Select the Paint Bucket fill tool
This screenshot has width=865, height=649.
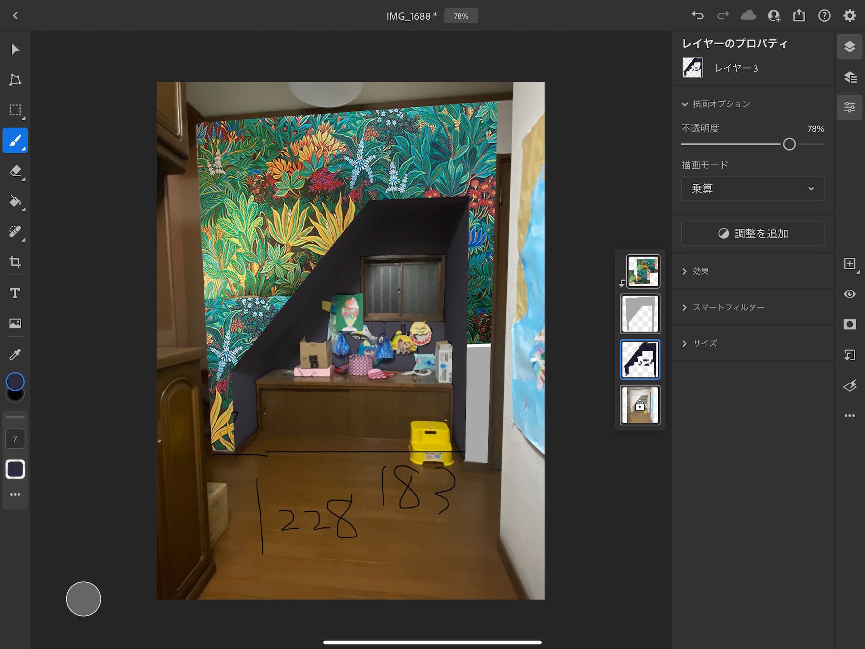(15, 201)
